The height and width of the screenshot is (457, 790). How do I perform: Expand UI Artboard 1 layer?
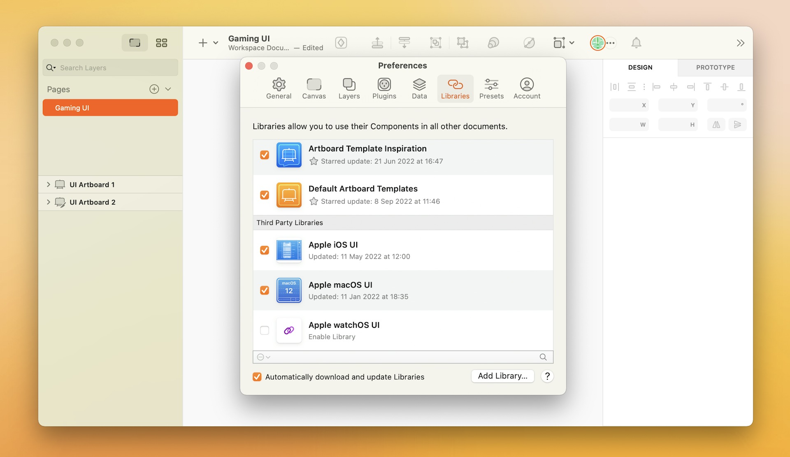[48, 184]
